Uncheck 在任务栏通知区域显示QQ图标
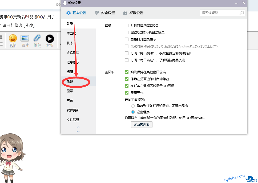Viewport: 258px width, 183px height. coord(127,86)
